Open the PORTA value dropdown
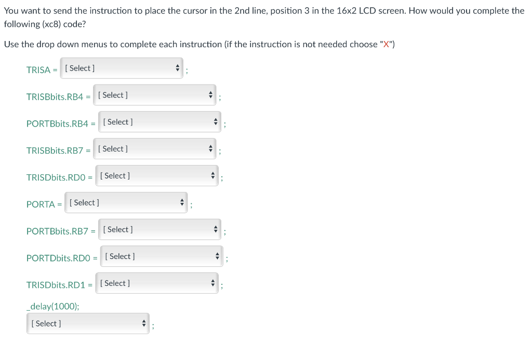Screen dimensions: 532x345 tap(125, 202)
